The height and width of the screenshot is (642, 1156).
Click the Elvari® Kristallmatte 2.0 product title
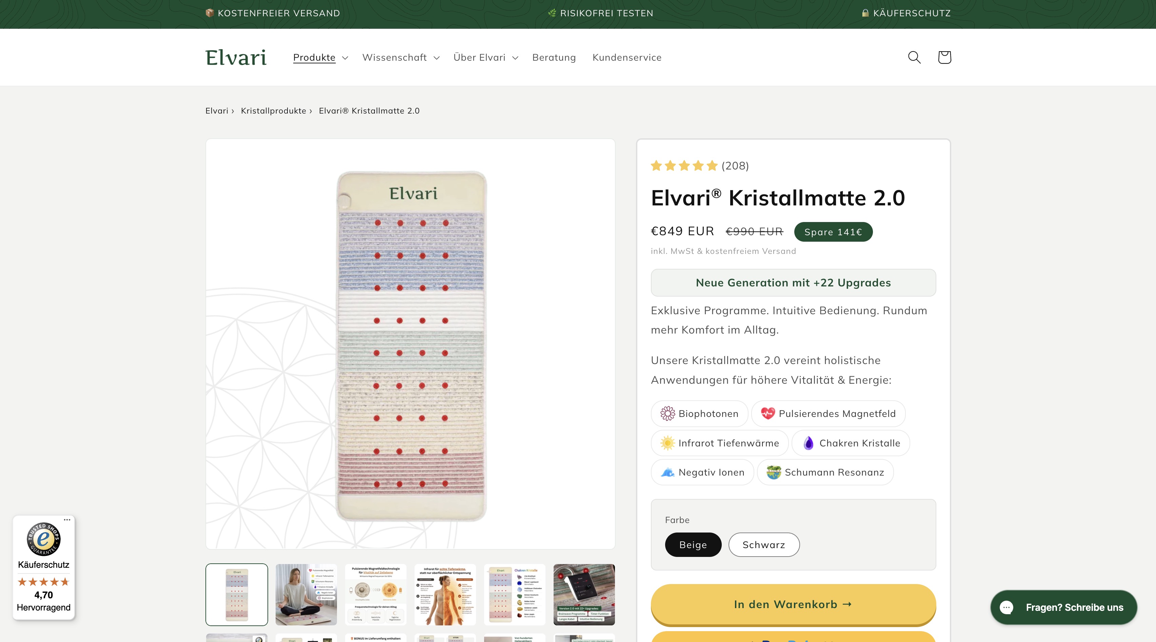[x=778, y=198]
